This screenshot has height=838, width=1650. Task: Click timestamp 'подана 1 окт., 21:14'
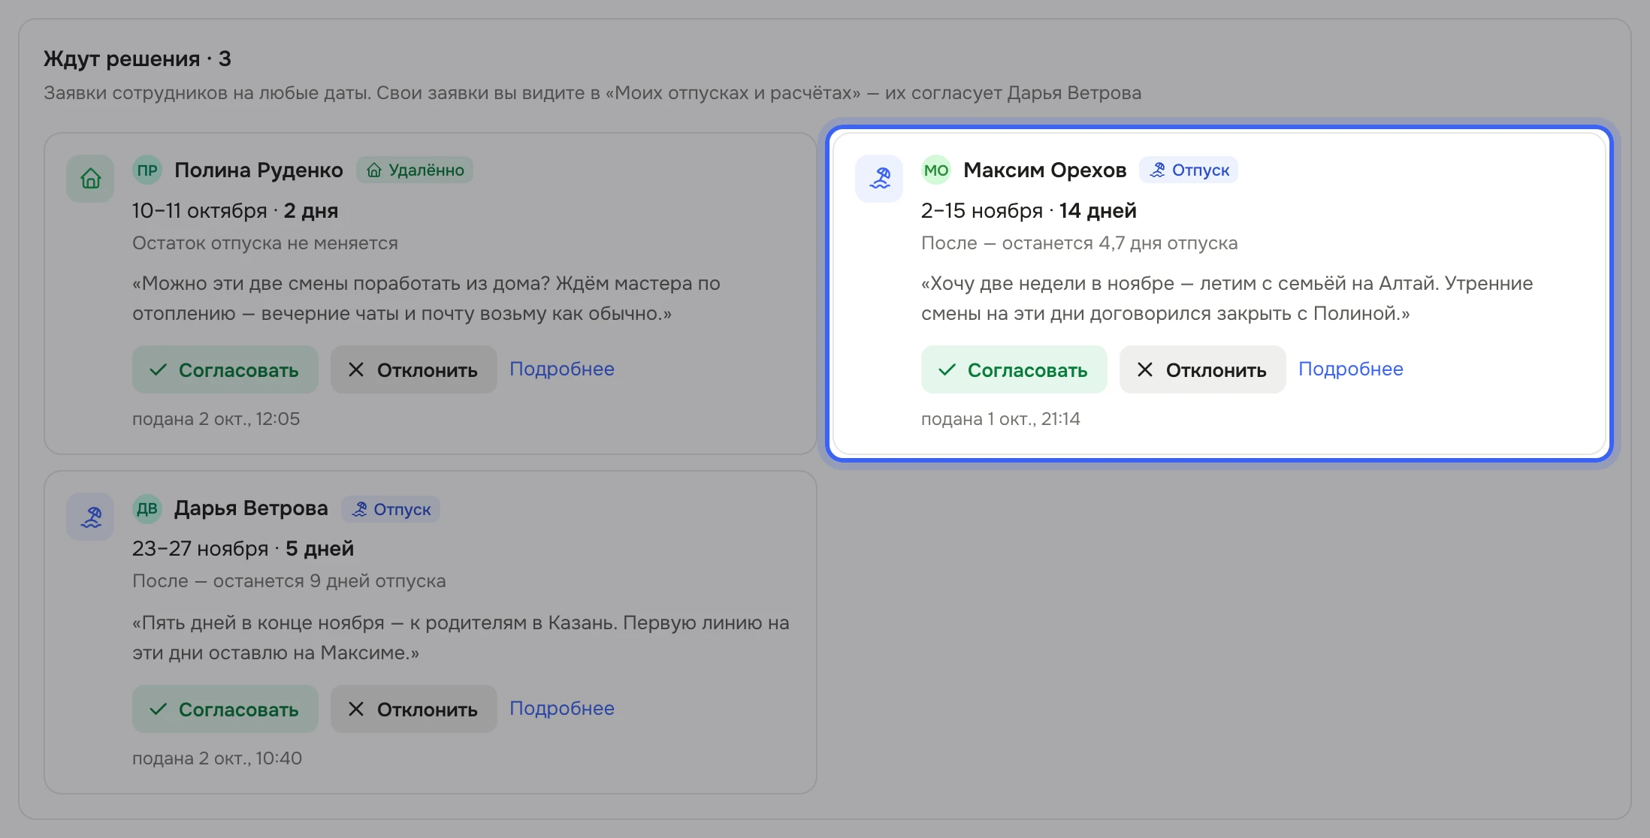pos(1001,419)
